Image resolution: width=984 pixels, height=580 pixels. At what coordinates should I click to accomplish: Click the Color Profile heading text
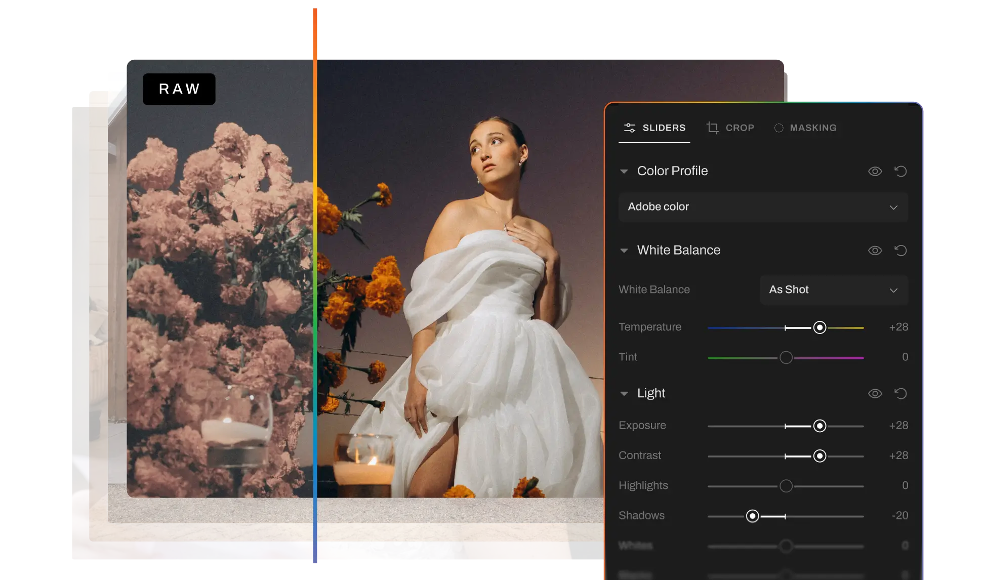coord(672,171)
